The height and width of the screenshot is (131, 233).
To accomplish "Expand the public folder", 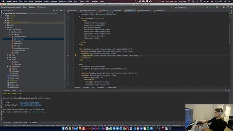I will coord(6,25).
